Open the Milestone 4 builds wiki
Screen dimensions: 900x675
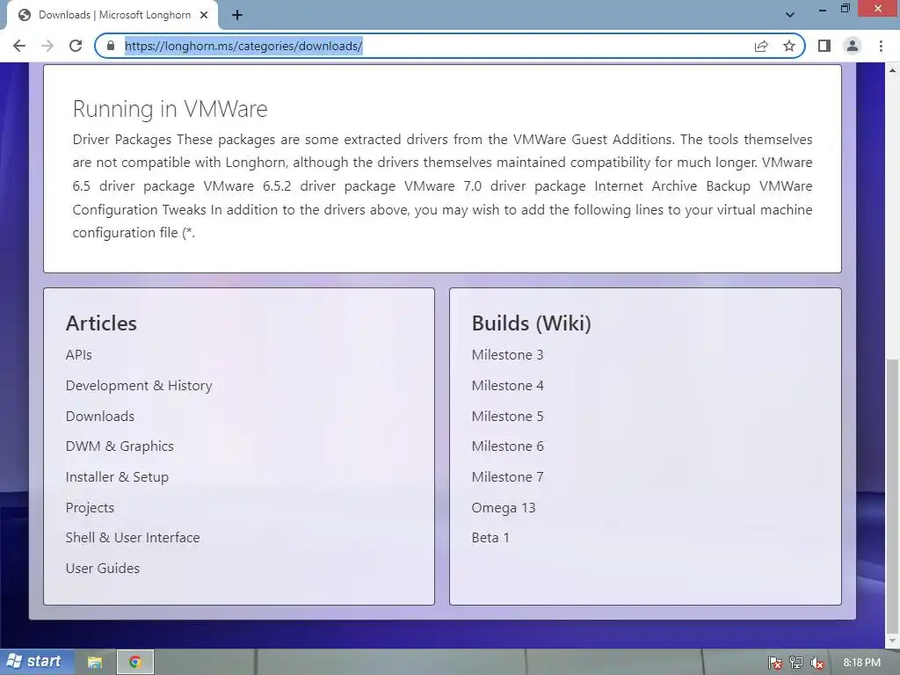[507, 386]
